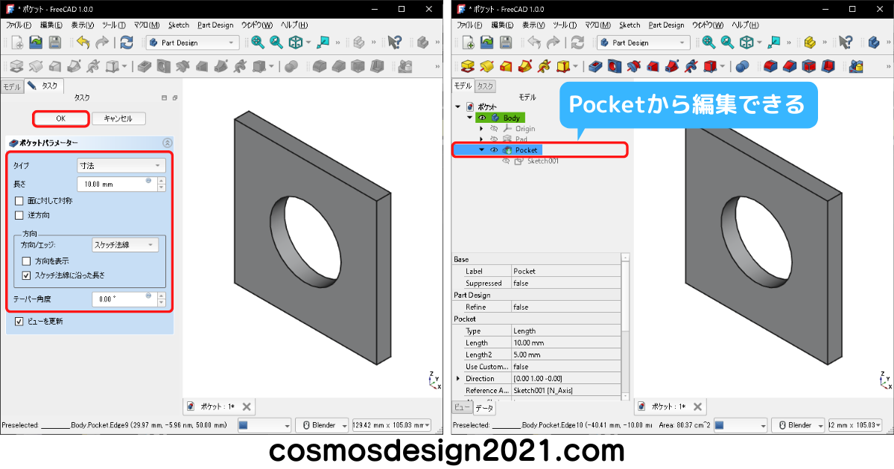Choose the Additive loft tool in Model tree window
This screenshot has height=469, width=894.
click(x=506, y=66)
